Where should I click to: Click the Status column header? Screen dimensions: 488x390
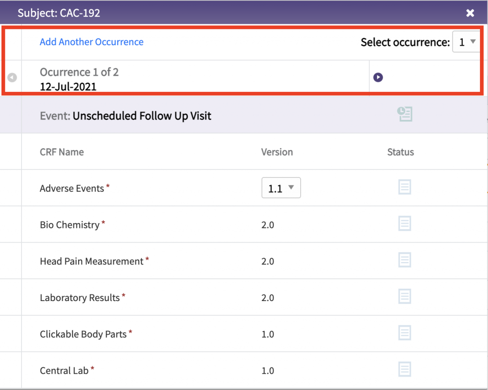pyautogui.click(x=400, y=152)
